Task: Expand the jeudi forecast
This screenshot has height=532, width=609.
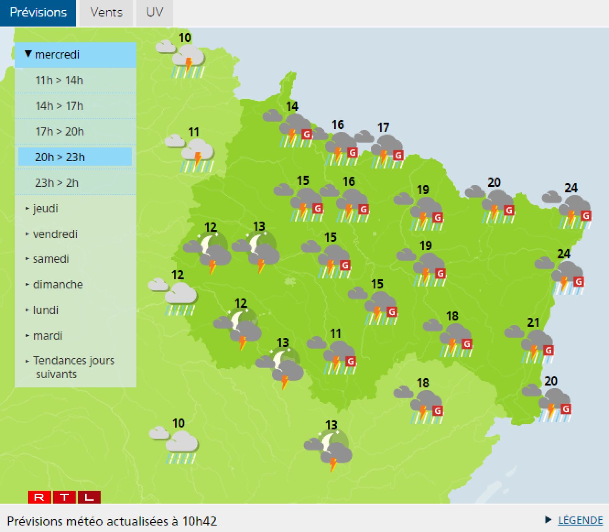Action: click(x=45, y=208)
